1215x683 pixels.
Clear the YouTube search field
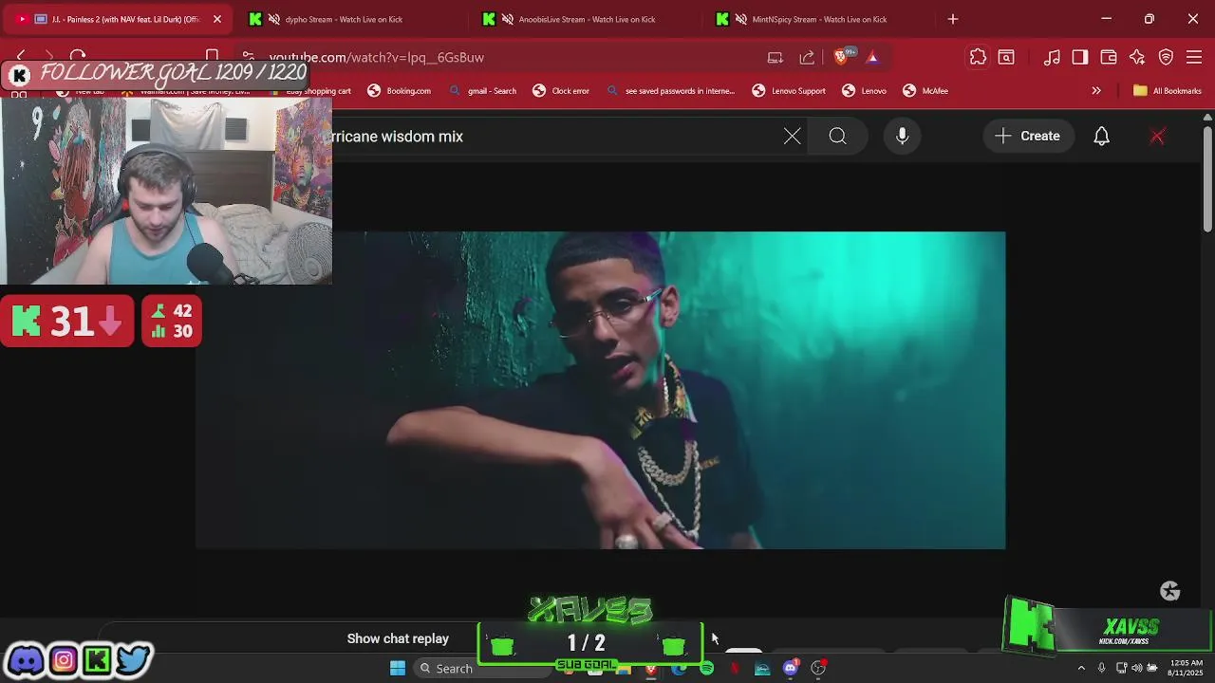(x=793, y=137)
